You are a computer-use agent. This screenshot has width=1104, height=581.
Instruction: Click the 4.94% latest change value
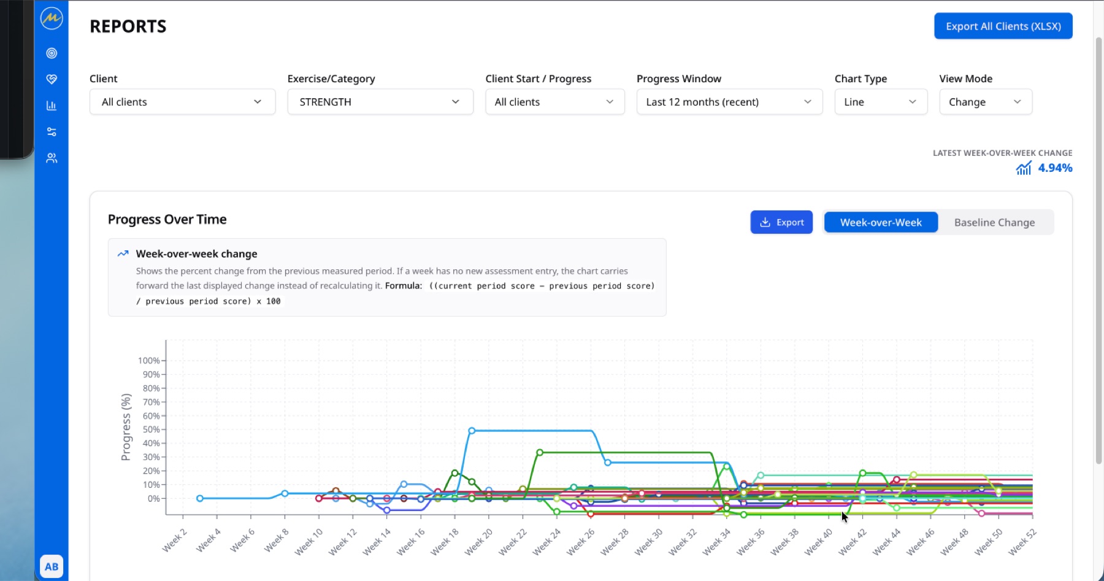point(1055,168)
